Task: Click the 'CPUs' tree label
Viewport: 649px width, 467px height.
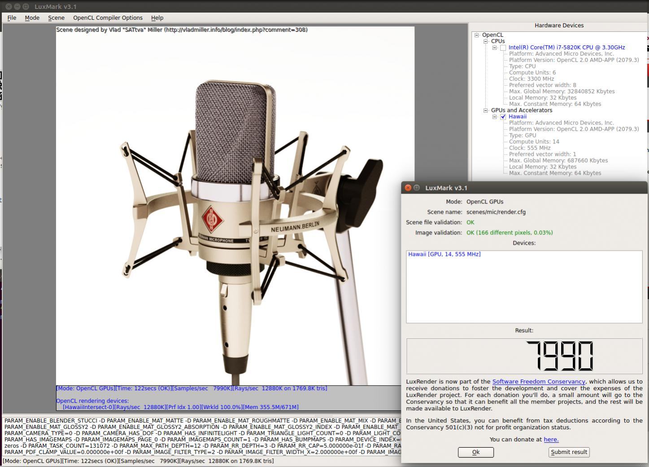Action: 497,41
